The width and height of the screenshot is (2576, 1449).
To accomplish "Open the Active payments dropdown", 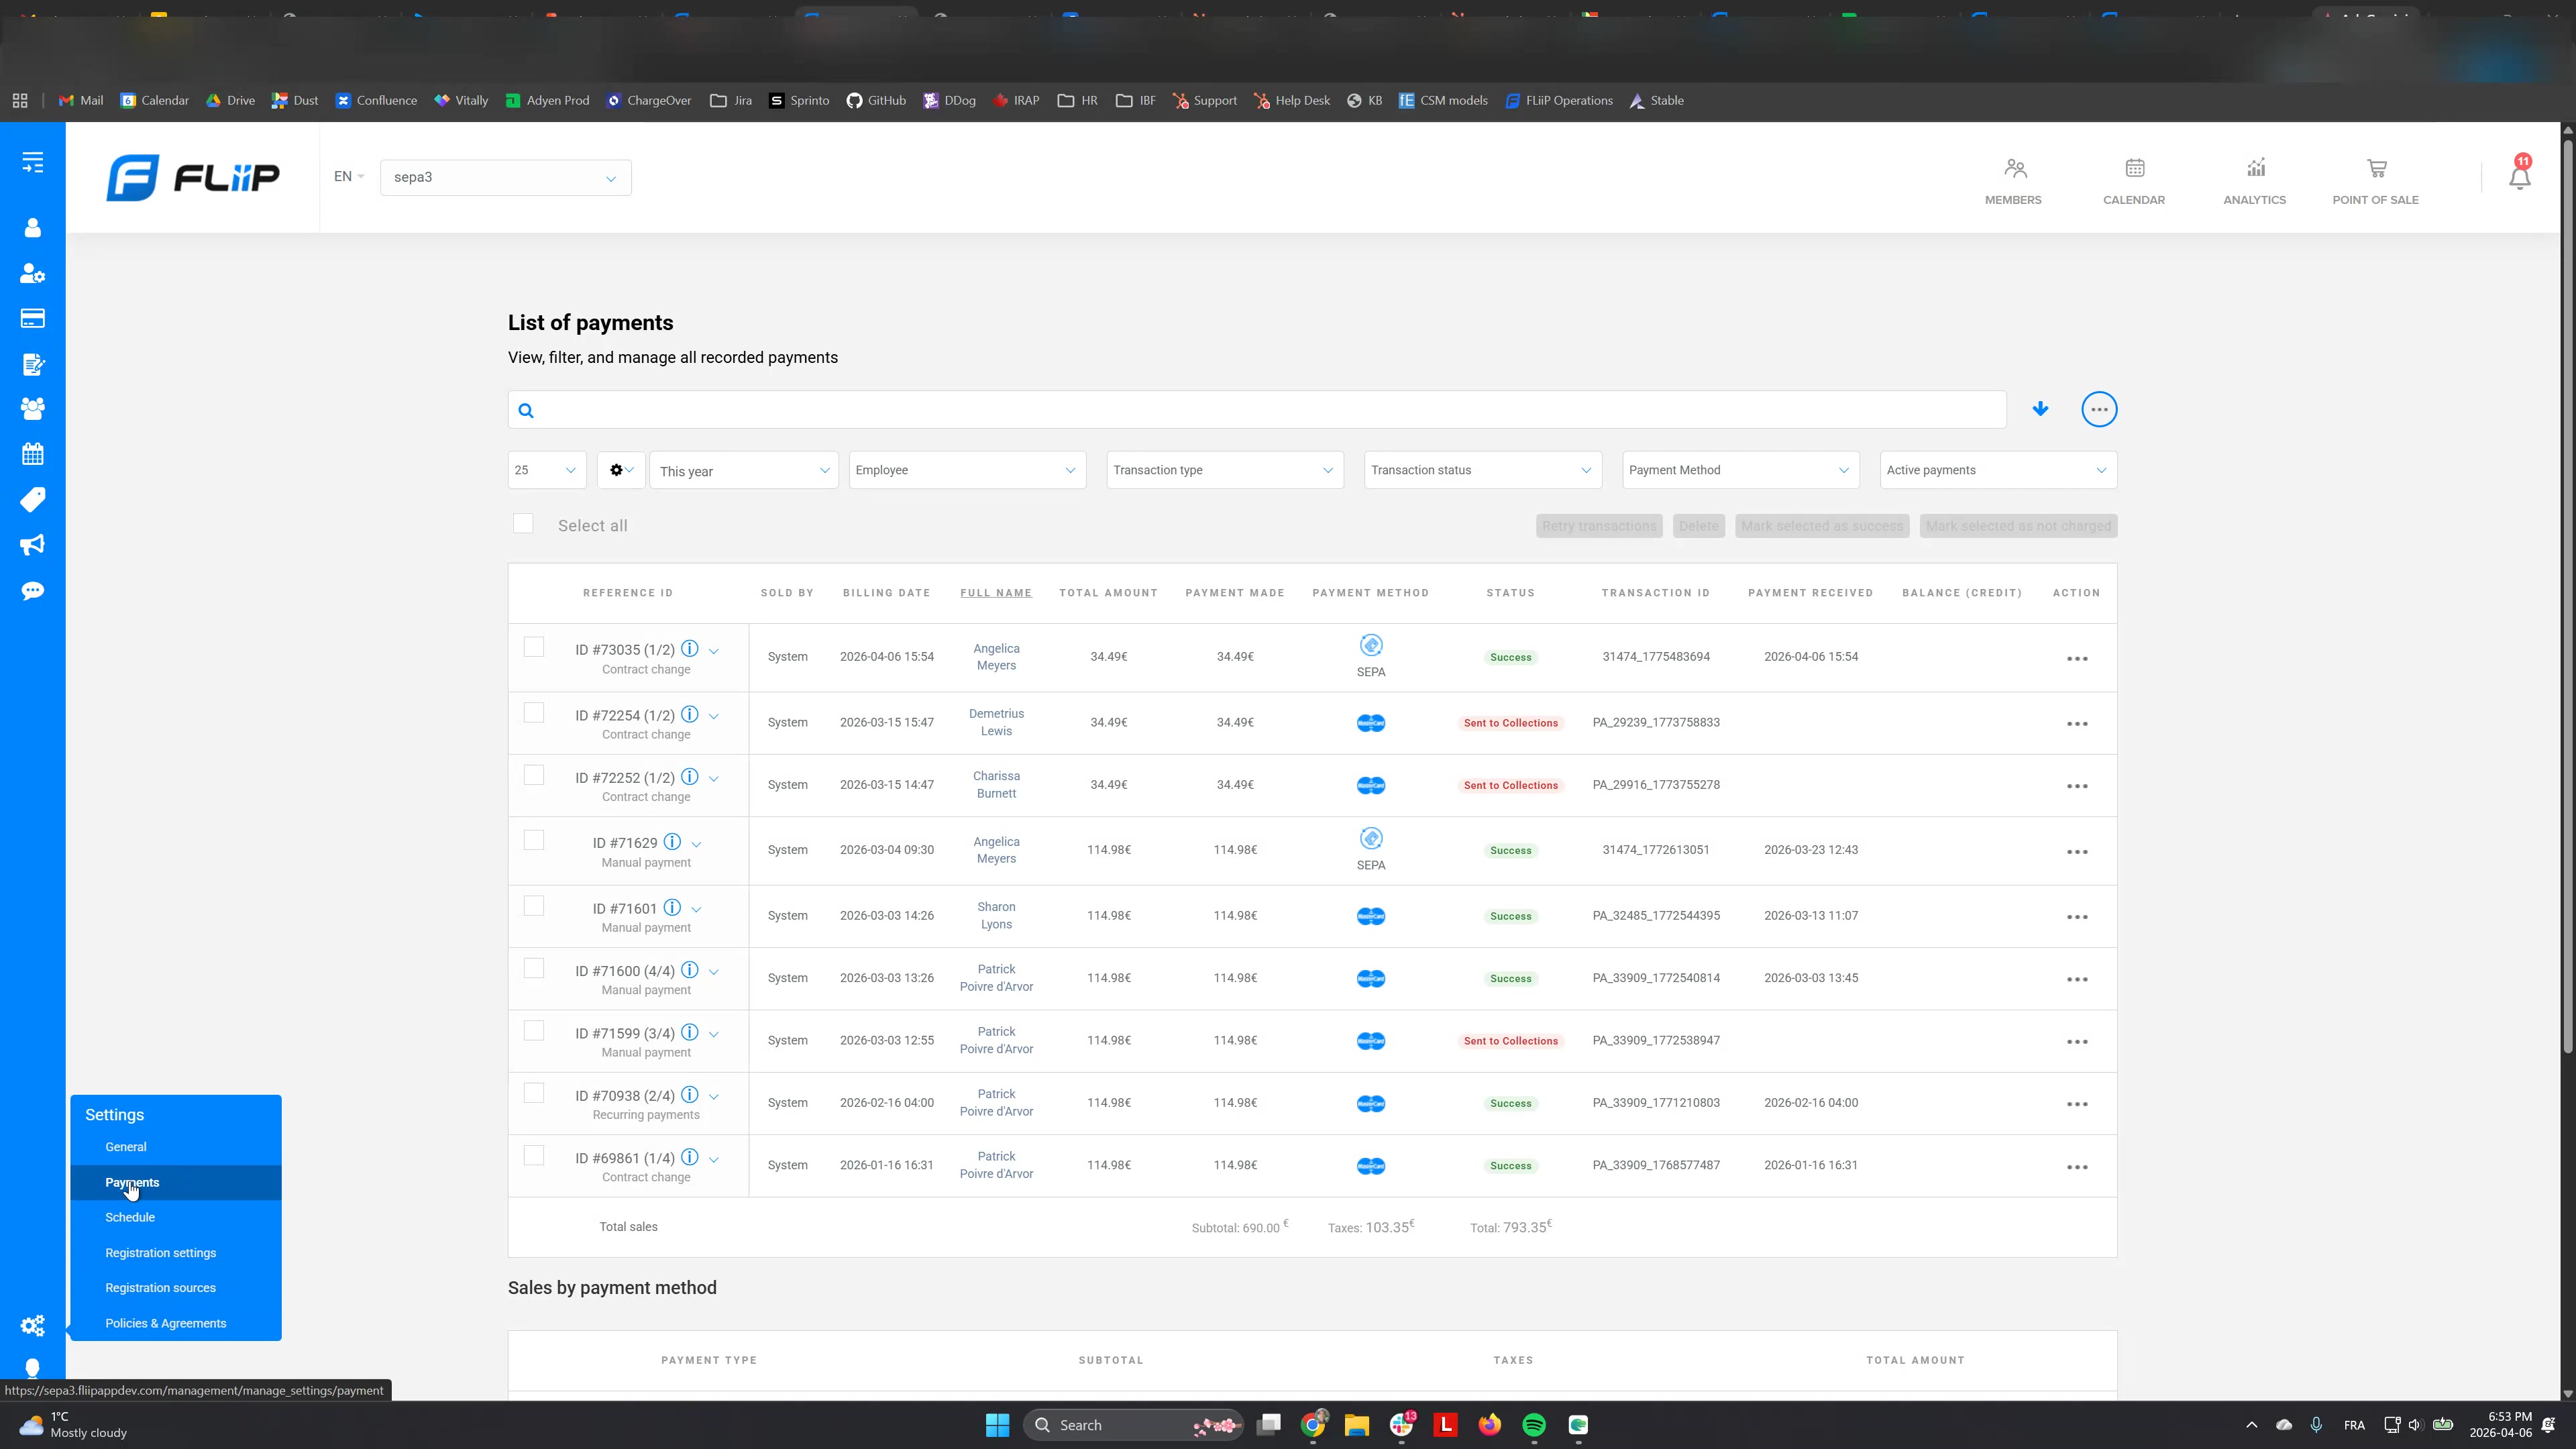I will point(1998,470).
